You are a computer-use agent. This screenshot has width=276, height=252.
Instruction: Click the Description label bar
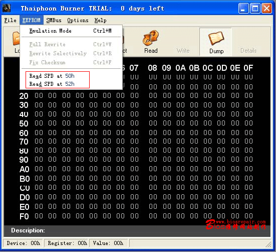pyautogui.click(x=137, y=230)
